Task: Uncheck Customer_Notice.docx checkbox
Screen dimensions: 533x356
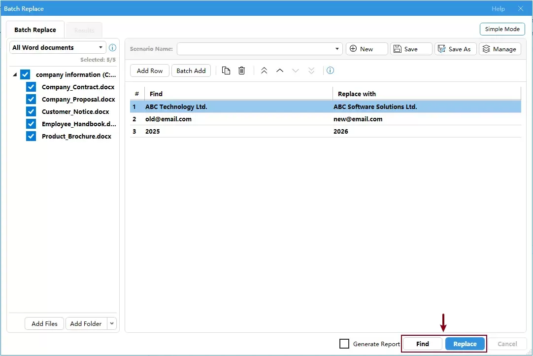Action: pyautogui.click(x=31, y=111)
